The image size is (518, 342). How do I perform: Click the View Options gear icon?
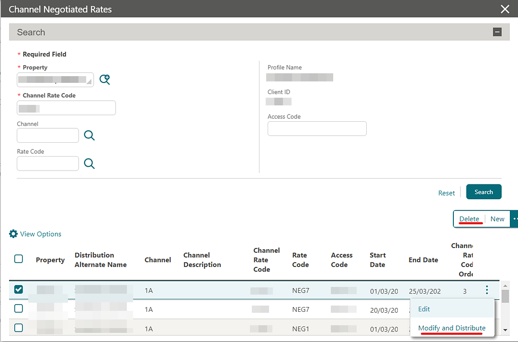[x=13, y=234]
